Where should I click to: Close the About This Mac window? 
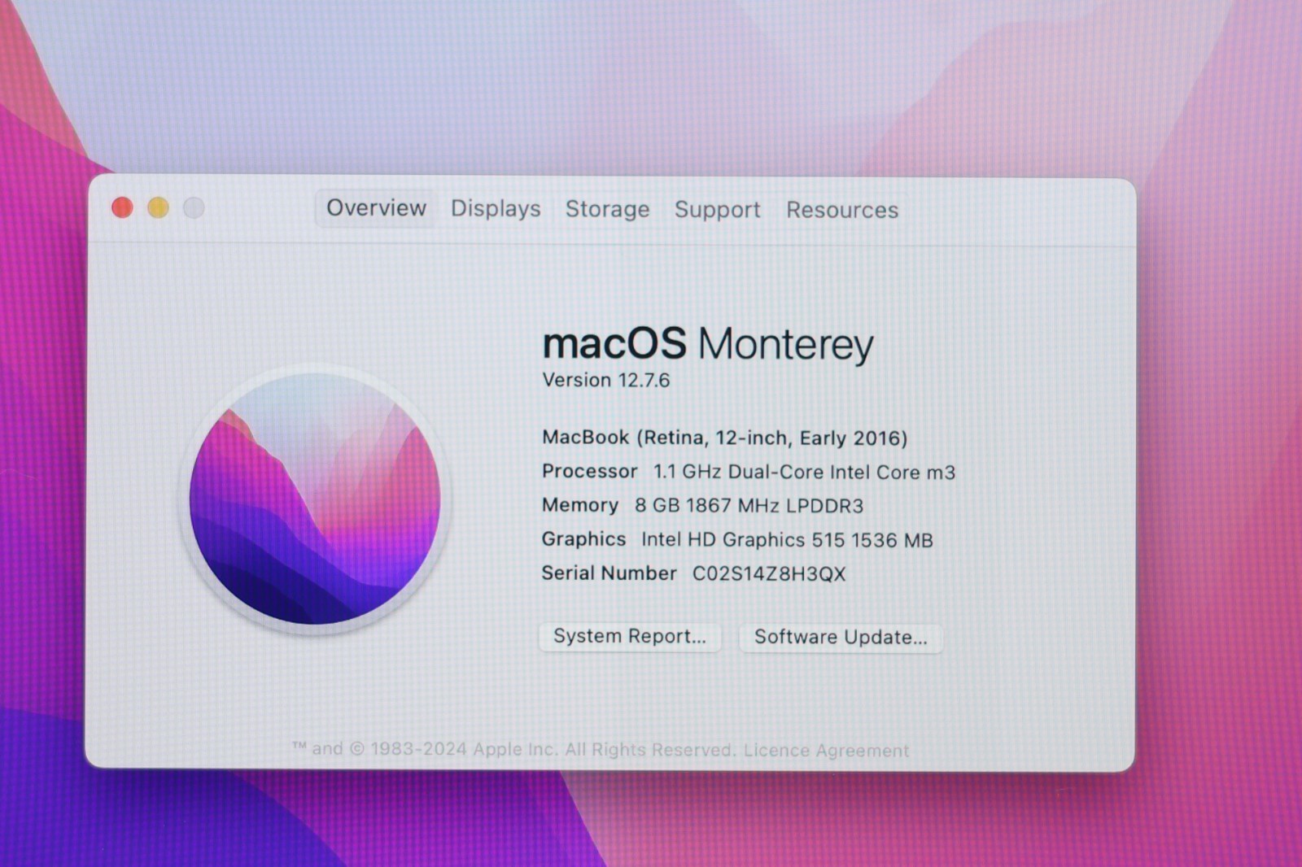122,208
